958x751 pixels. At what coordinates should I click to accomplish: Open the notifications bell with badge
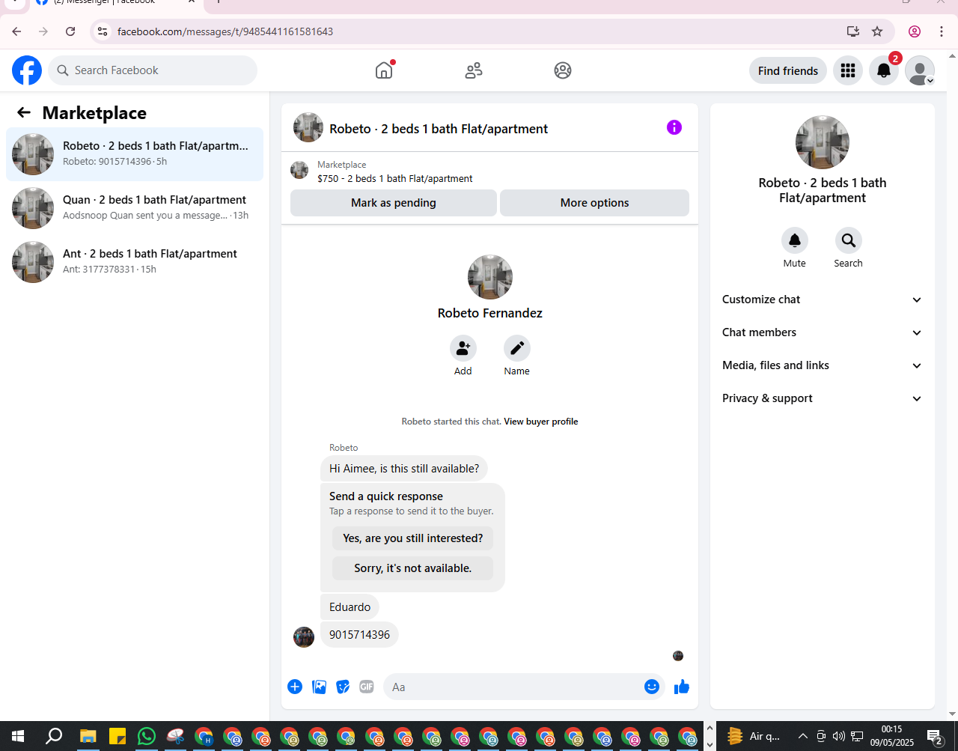(884, 70)
